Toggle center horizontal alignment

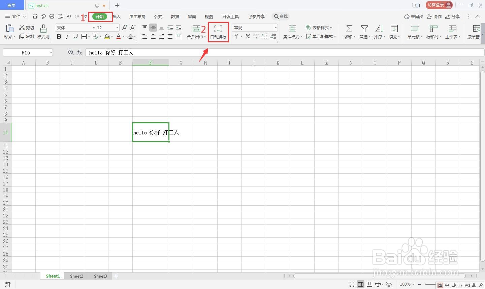coord(153,36)
